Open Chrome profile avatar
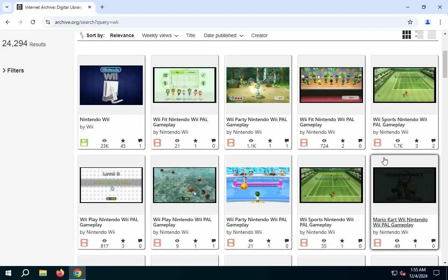This screenshot has width=448, height=280. tap(427, 22)
